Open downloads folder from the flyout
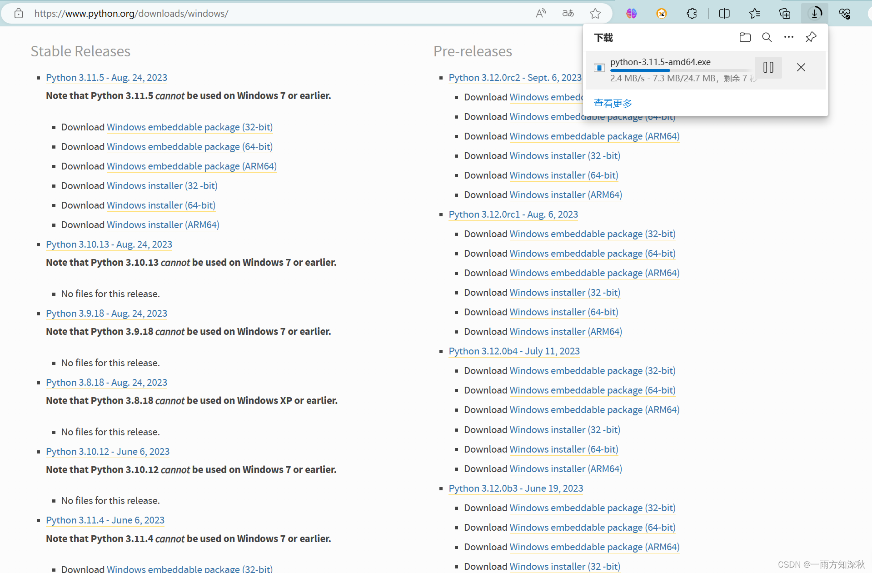 [x=744, y=37]
